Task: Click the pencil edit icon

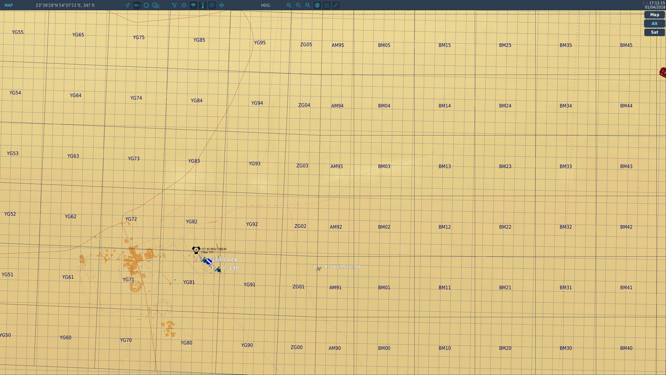Action: 336,5
